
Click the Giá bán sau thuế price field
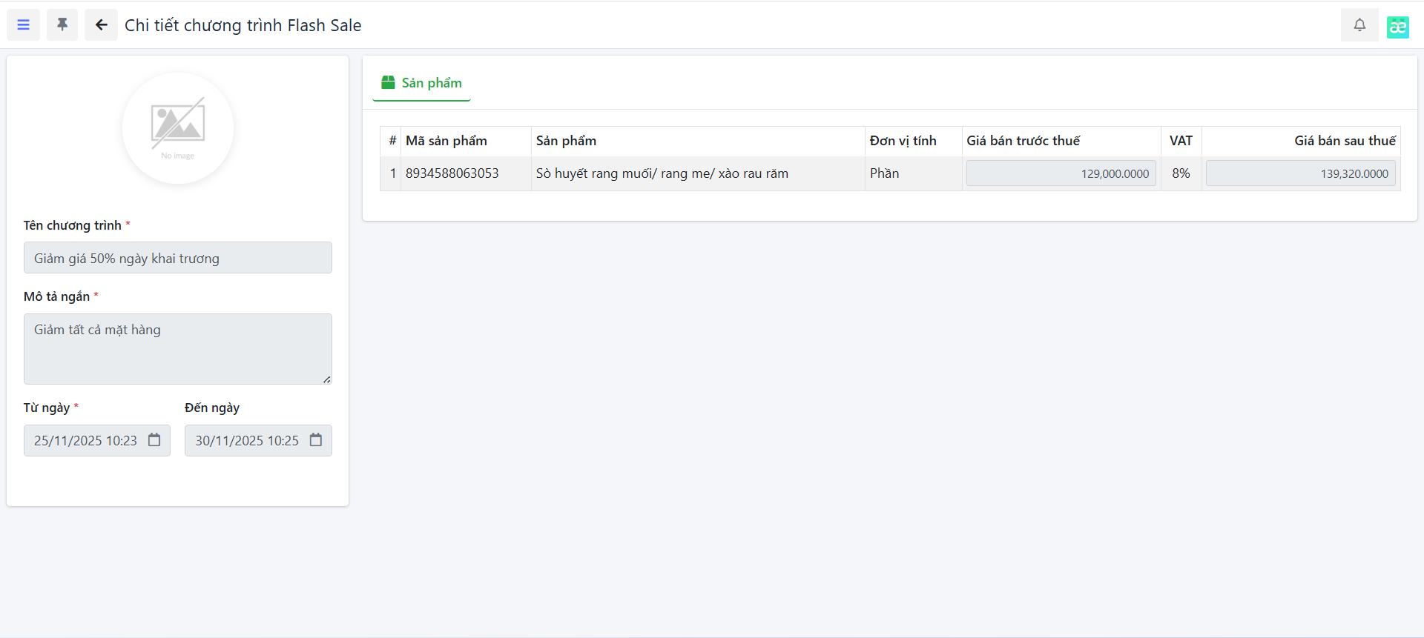(x=1300, y=173)
